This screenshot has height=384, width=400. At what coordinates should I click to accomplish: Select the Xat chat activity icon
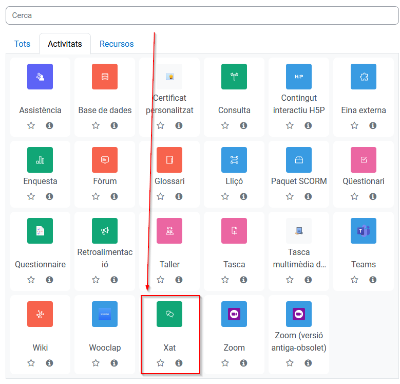click(x=169, y=314)
